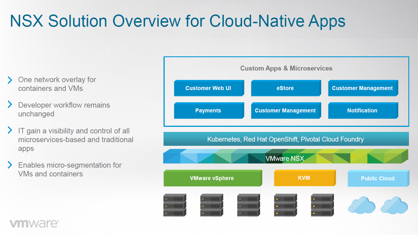Click the orange-LED server stack nearest the cloud icons

click(x=322, y=205)
